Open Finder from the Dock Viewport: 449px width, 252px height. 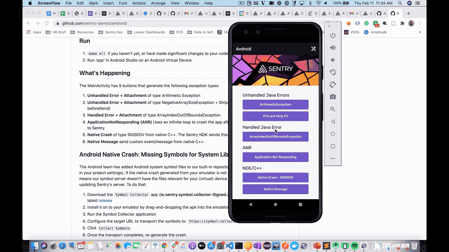click(34, 246)
